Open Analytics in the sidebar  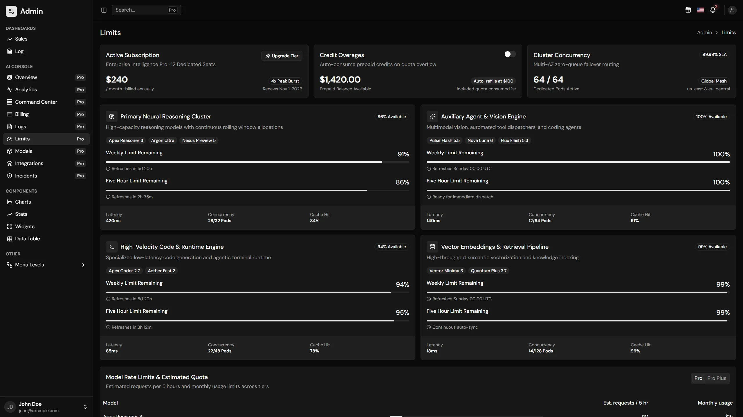[x=46, y=89]
